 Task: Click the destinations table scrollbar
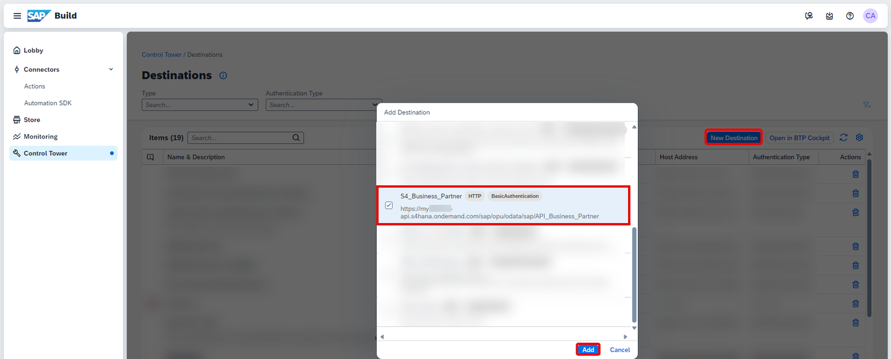pyautogui.click(x=869, y=238)
